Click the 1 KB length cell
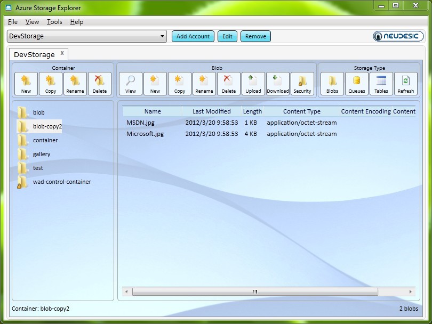The height and width of the screenshot is (324, 432). click(251, 123)
